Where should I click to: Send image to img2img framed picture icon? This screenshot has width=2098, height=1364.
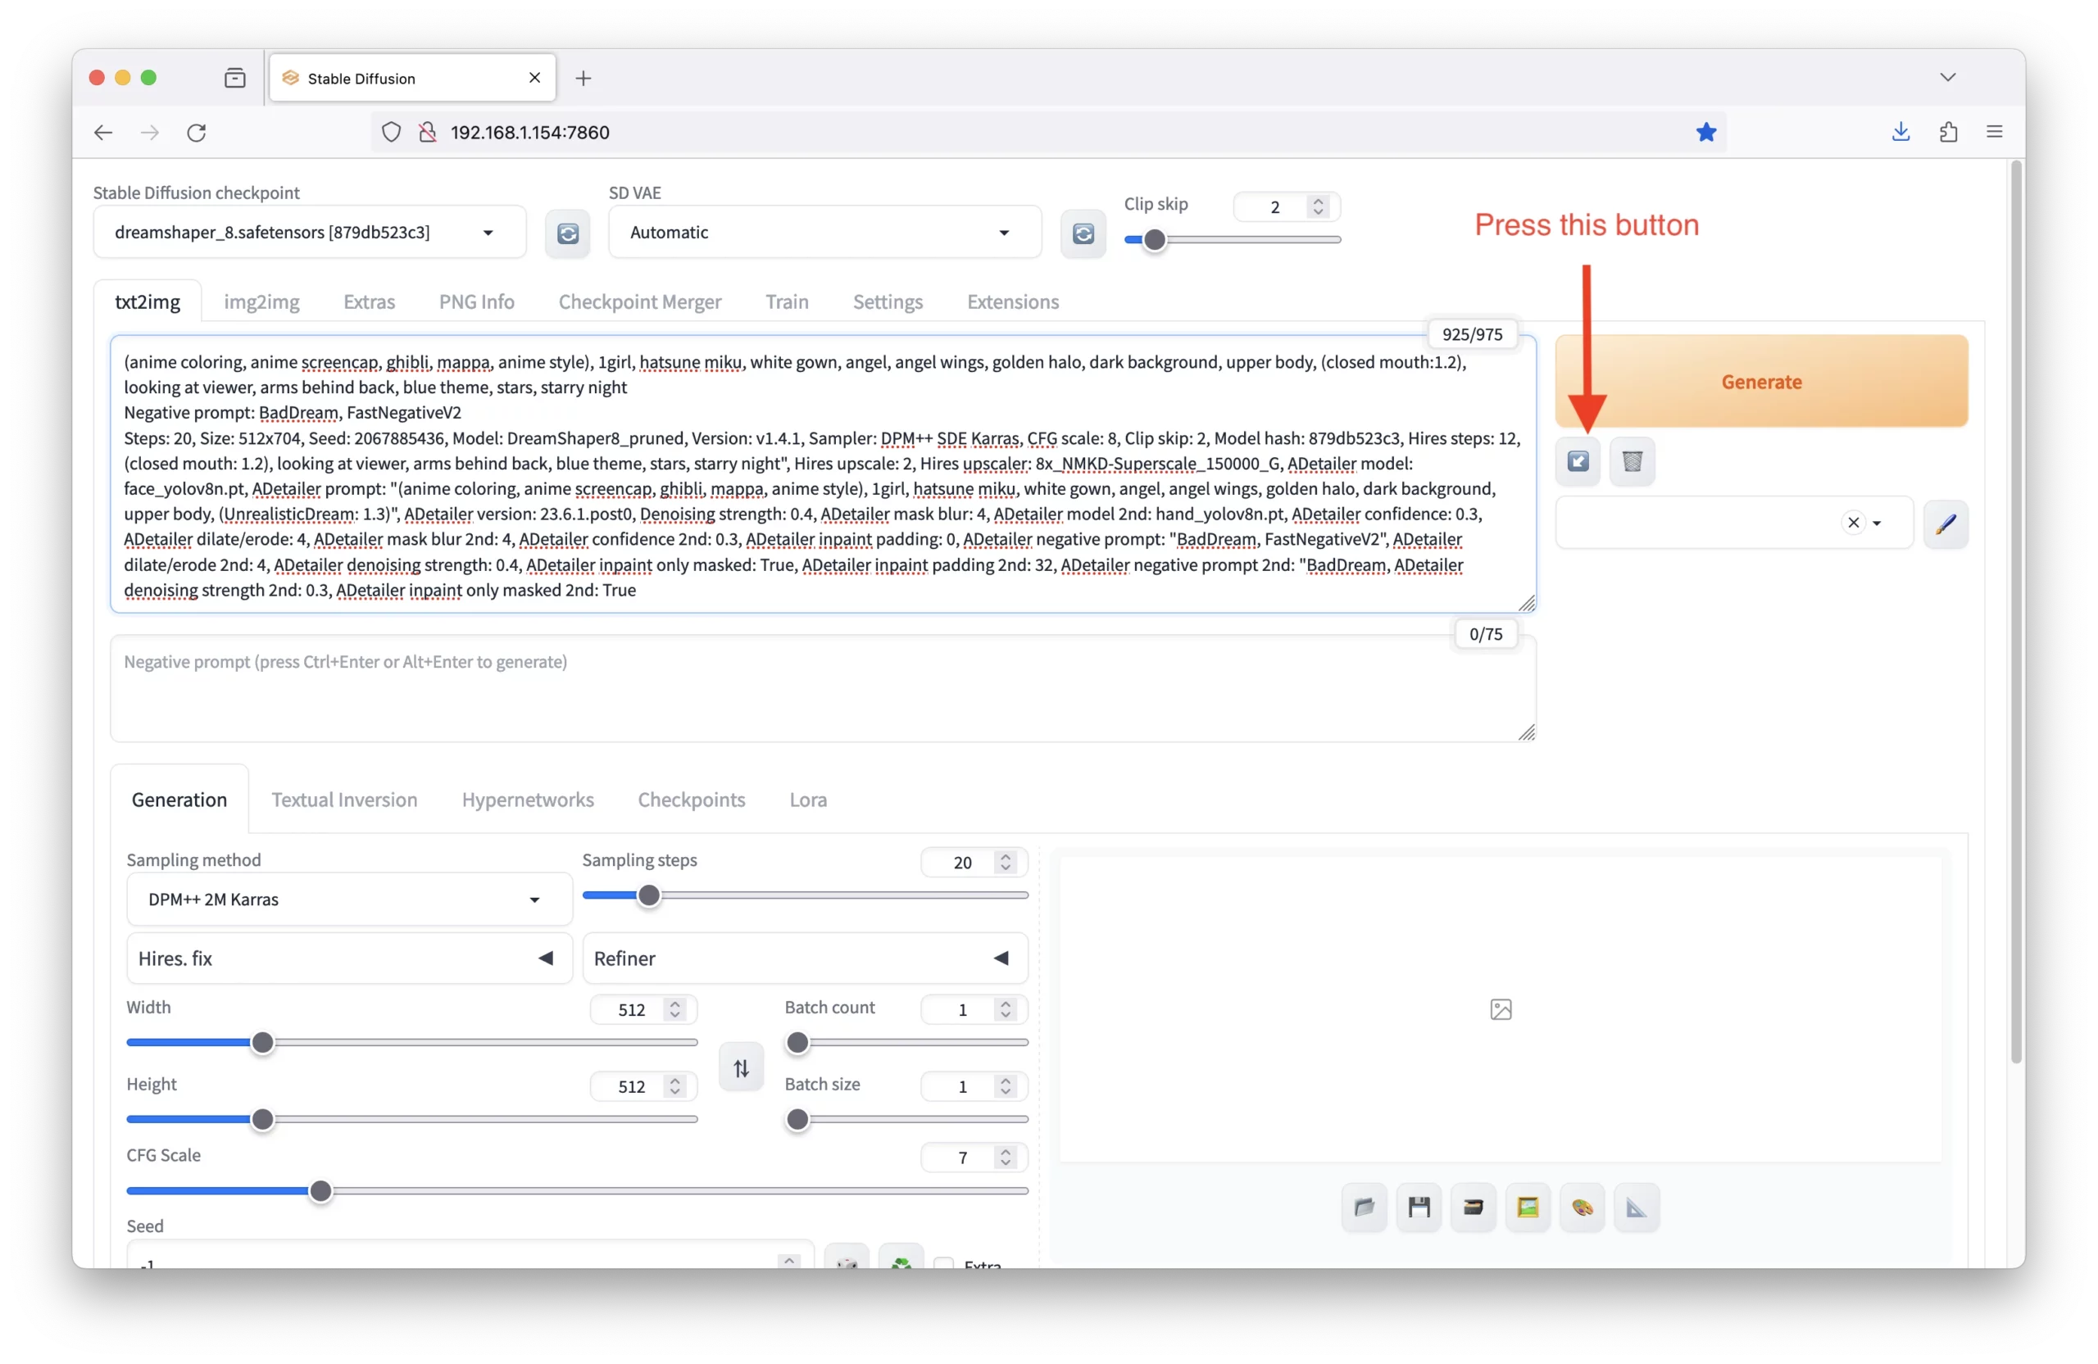point(1528,1208)
